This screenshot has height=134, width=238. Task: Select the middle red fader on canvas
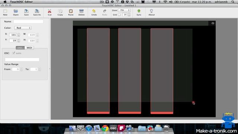130,71
